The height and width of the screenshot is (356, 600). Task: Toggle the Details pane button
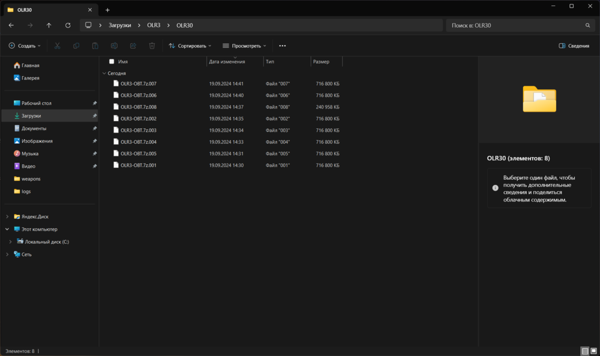click(x=574, y=46)
